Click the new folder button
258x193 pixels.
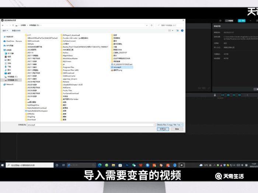pos(16,31)
